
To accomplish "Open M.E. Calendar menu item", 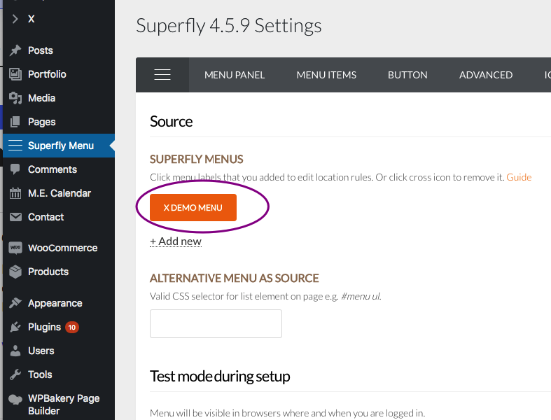I will (58, 193).
